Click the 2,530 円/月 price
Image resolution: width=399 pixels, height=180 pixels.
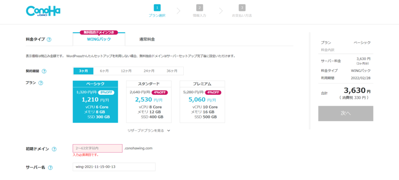click(149, 99)
